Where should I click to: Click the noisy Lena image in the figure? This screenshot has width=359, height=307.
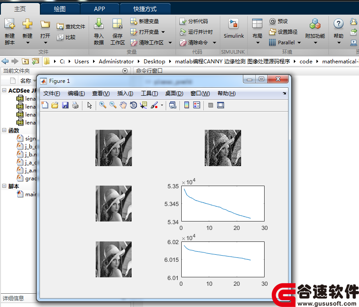[223, 148]
